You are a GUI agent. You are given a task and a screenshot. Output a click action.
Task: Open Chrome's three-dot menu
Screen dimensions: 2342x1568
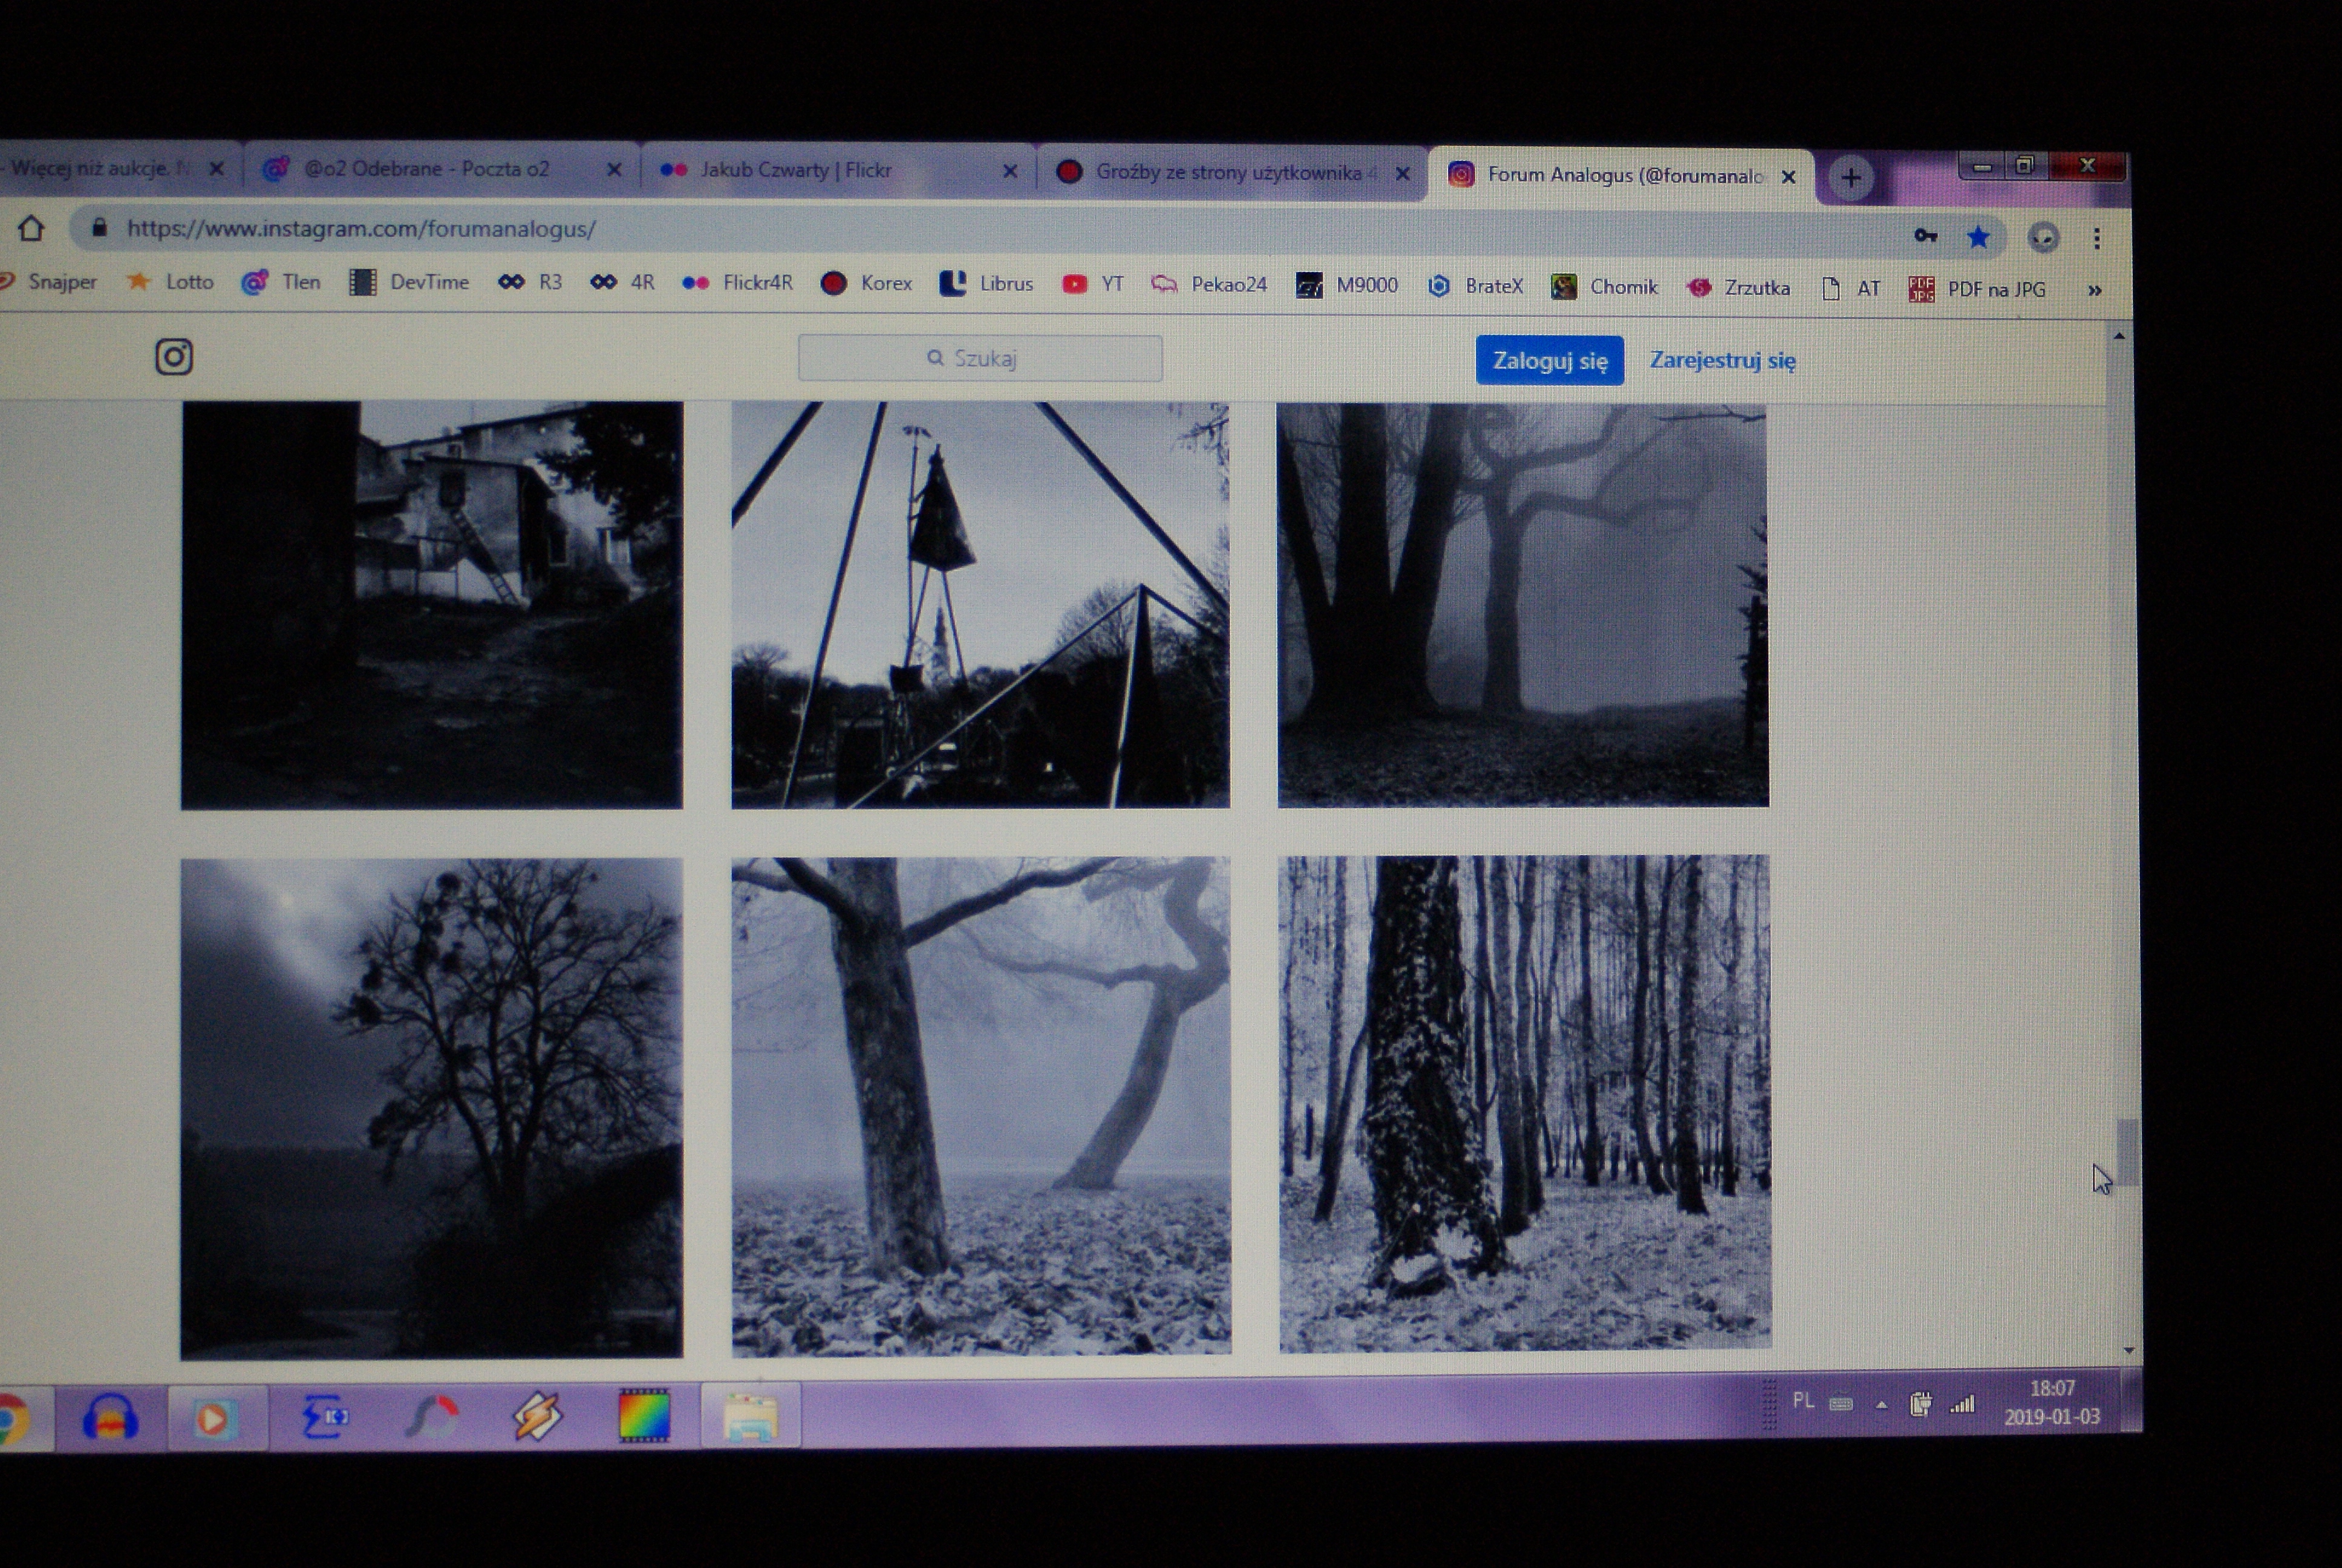[2097, 238]
